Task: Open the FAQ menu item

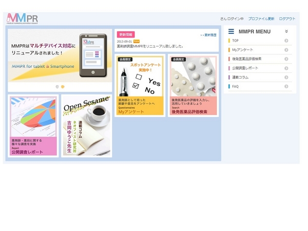Action: (x=260, y=86)
